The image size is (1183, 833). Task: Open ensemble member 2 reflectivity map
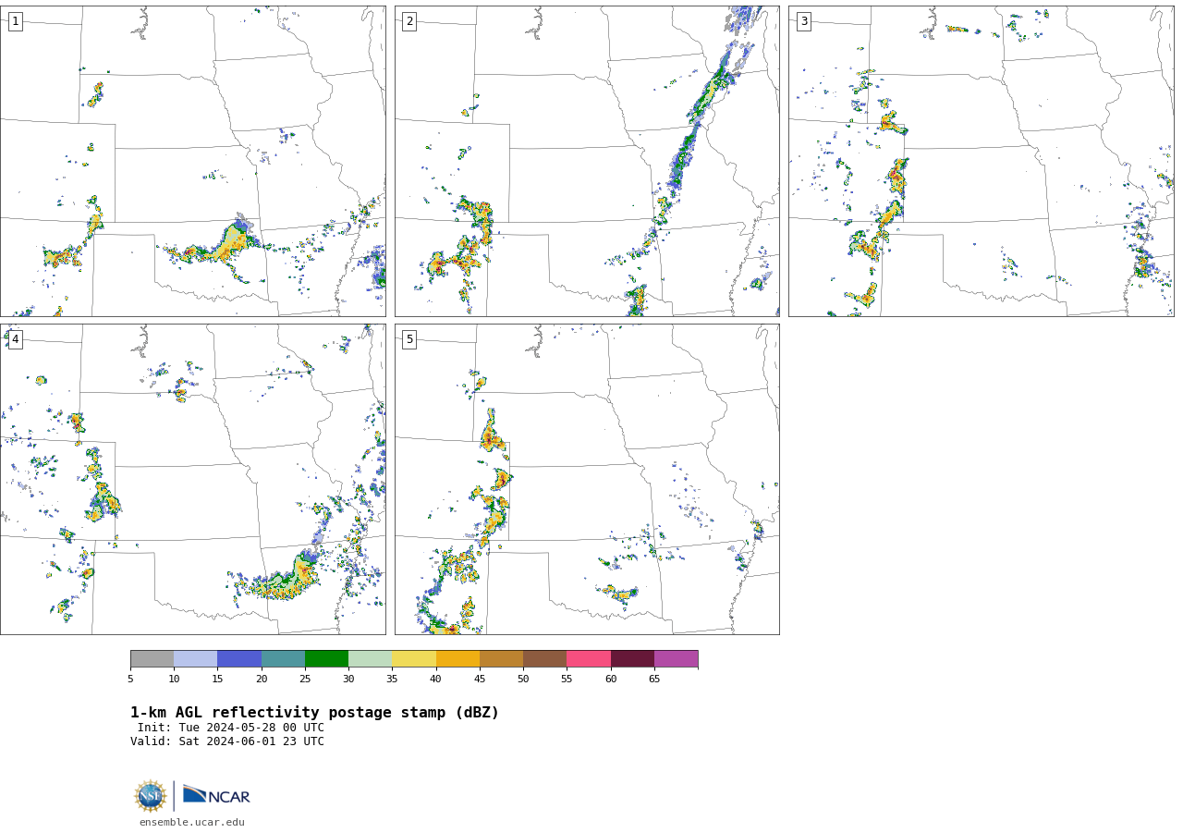click(587, 161)
